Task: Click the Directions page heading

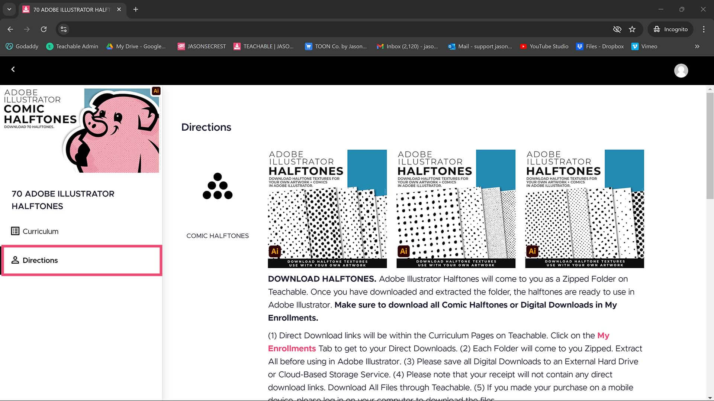Action: click(206, 127)
